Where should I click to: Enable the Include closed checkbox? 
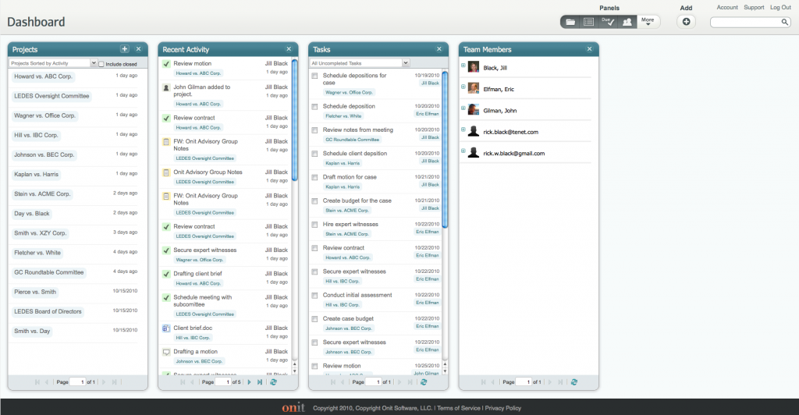click(101, 64)
